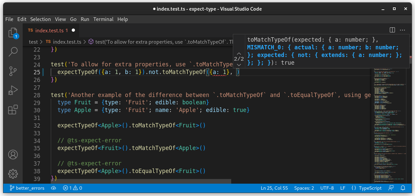Open the Terminal menu

click(x=103, y=19)
